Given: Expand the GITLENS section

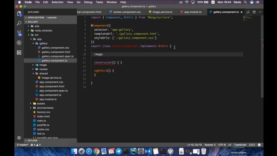Looking at the screenshot, I should (50, 140).
